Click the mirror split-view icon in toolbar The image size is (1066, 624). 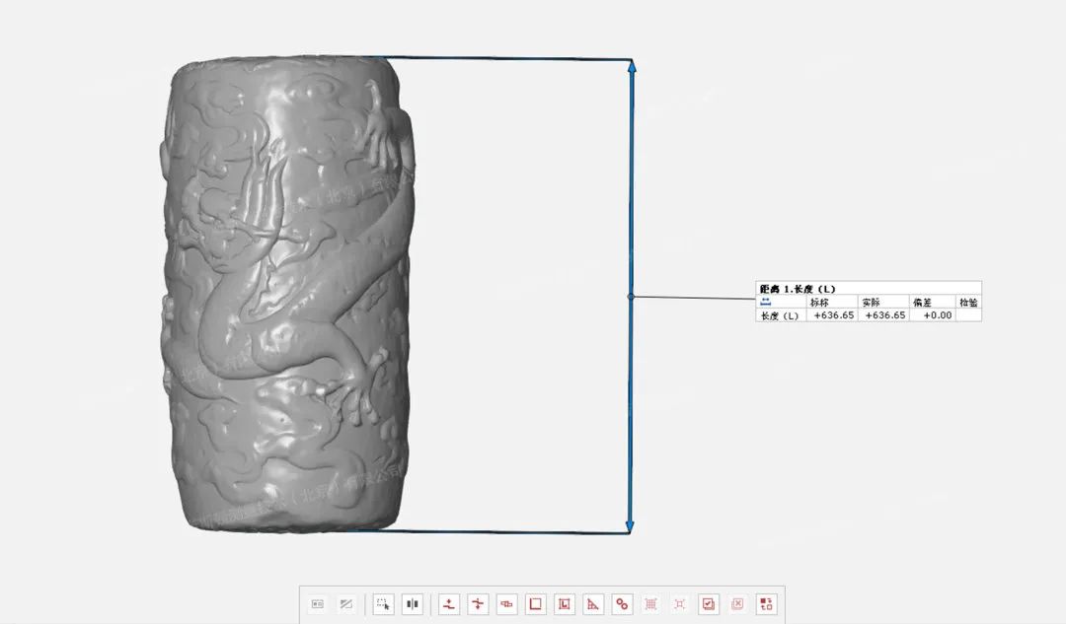click(x=412, y=603)
